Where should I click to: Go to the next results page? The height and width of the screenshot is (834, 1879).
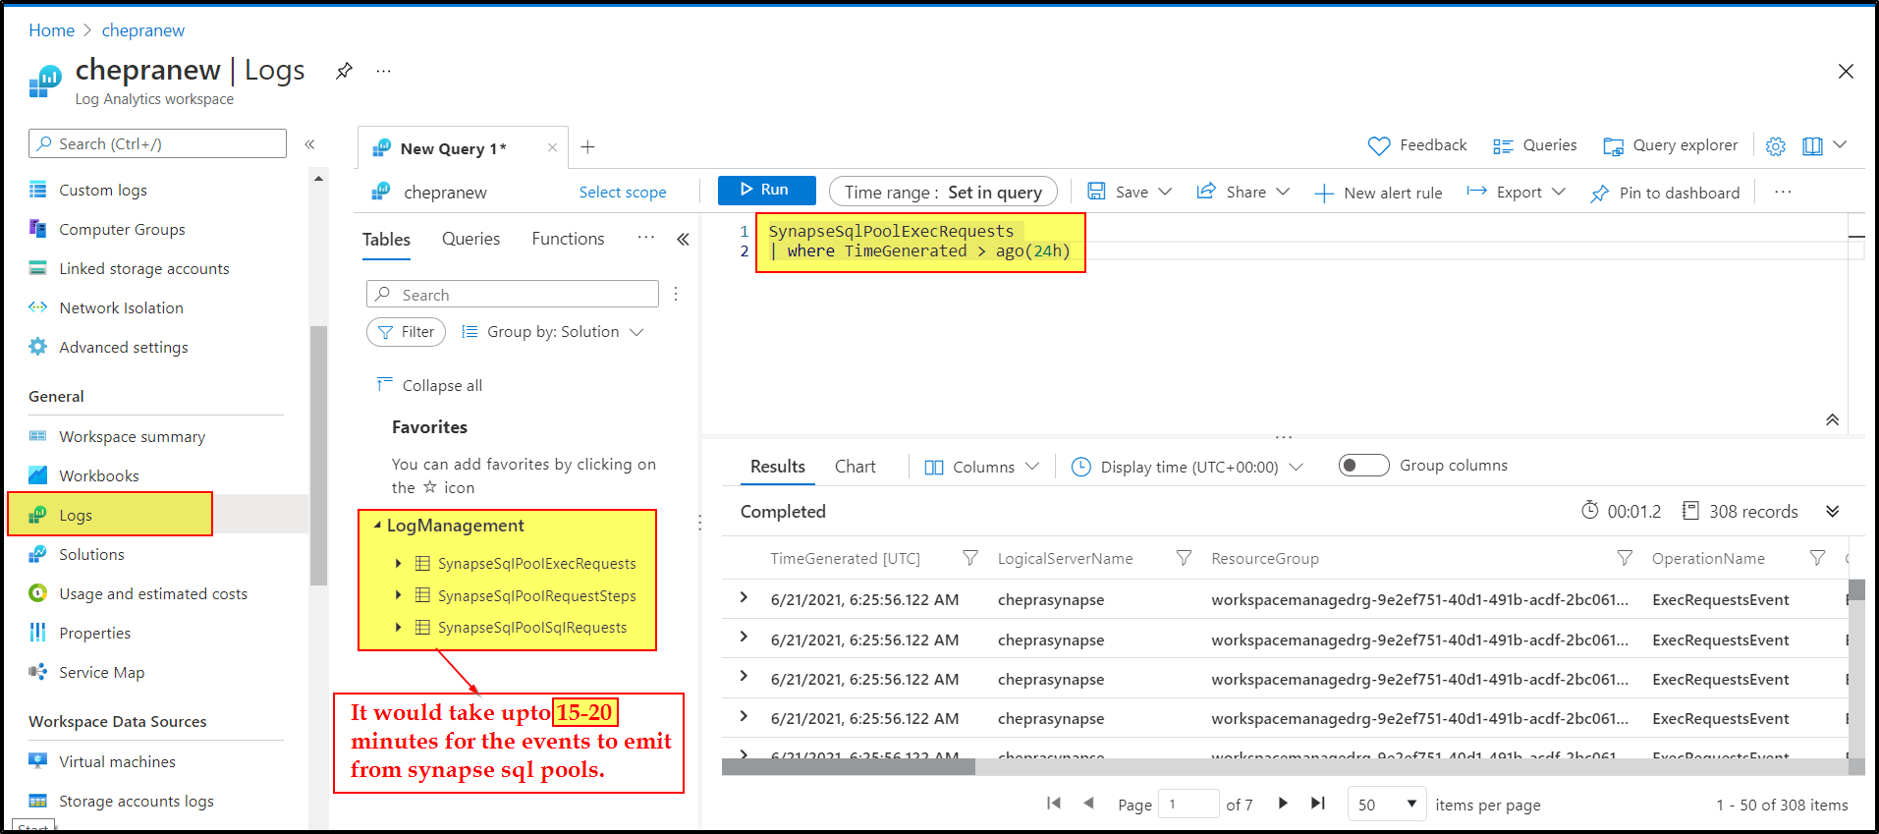[x=1283, y=804]
